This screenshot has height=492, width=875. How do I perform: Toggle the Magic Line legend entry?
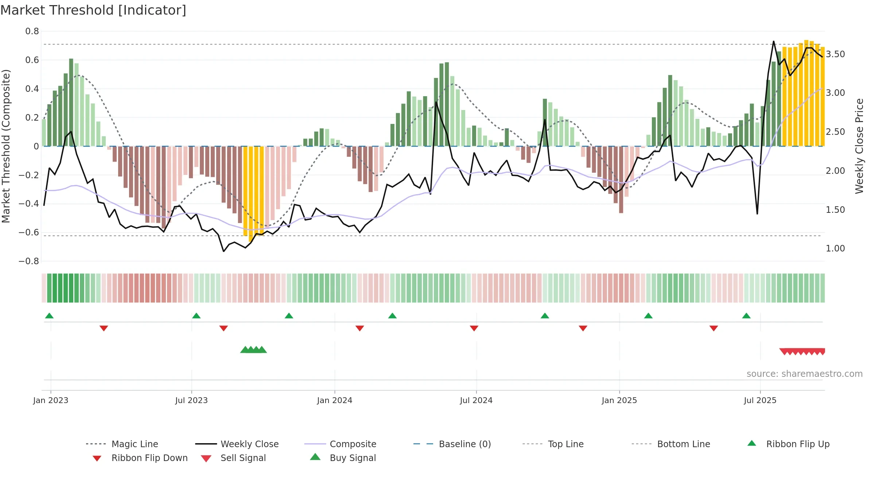[122, 444]
